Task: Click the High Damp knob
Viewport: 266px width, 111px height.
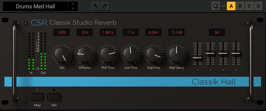Action: click(176, 55)
